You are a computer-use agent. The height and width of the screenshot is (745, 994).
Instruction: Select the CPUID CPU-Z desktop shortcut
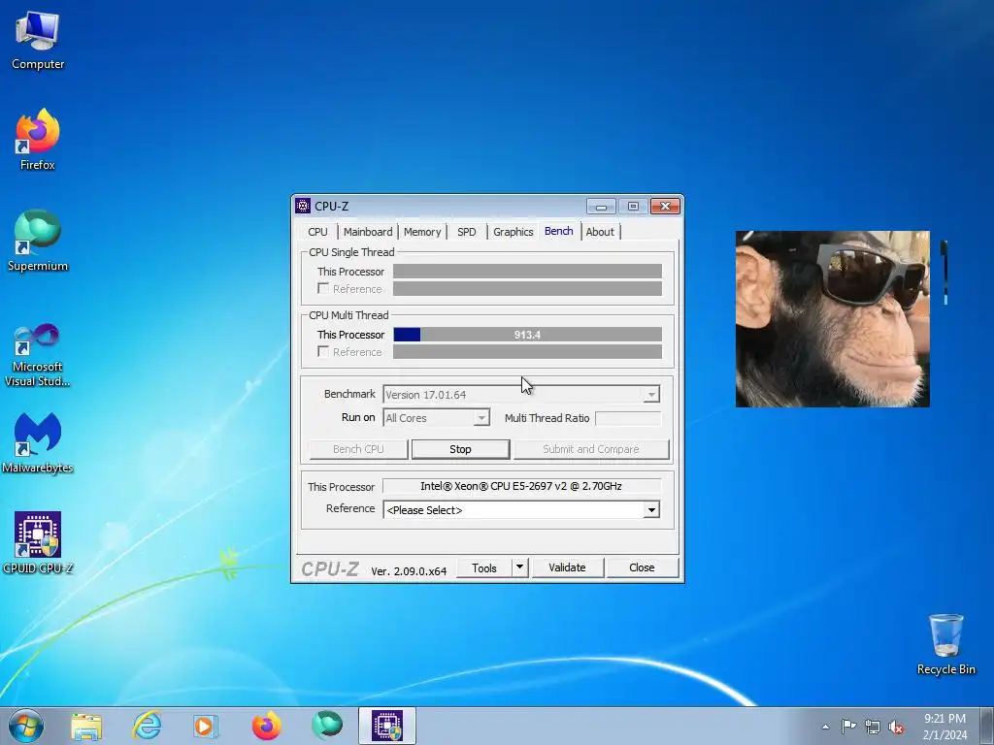point(38,543)
